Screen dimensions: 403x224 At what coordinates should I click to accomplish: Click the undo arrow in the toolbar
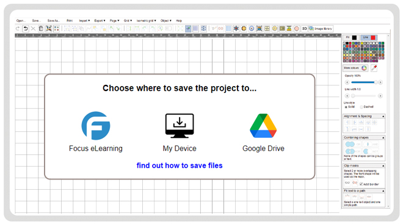26,29
